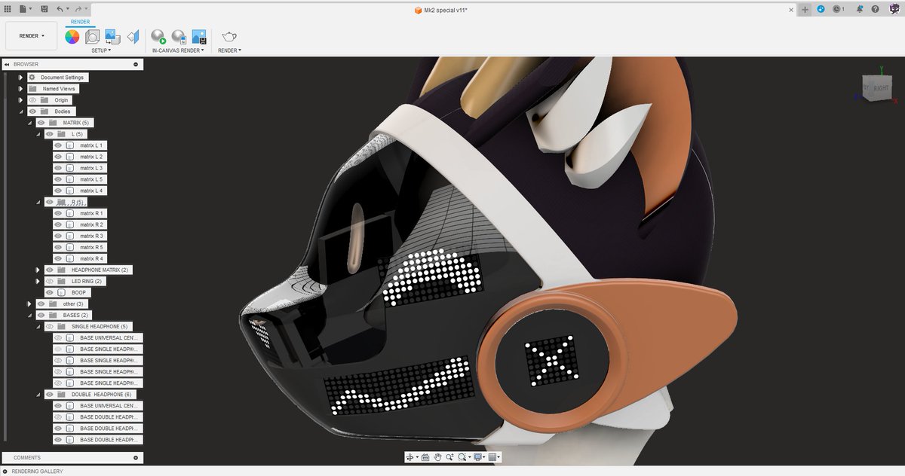Open the Job Status clock icon
This screenshot has width=905, height=476.
[838, 9]
